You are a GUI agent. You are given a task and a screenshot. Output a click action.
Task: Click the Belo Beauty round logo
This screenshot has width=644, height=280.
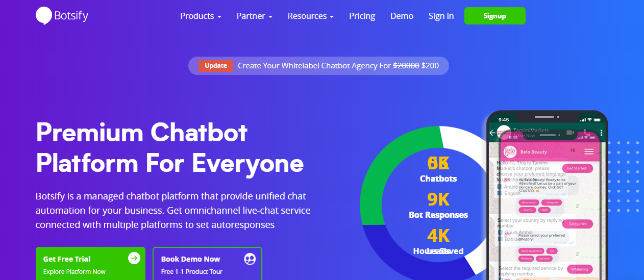click(x=510, y=151)
